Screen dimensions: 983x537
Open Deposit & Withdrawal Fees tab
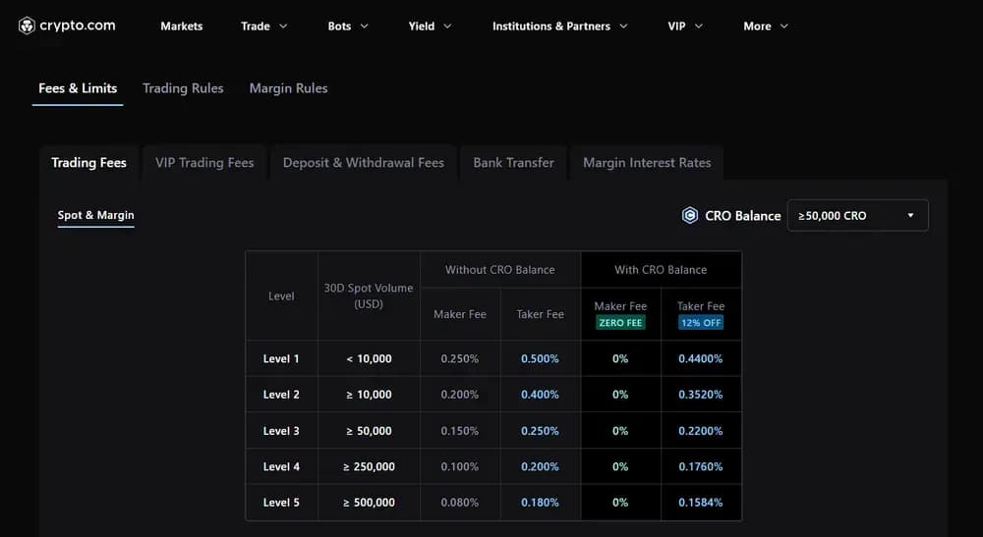(364, 163)
